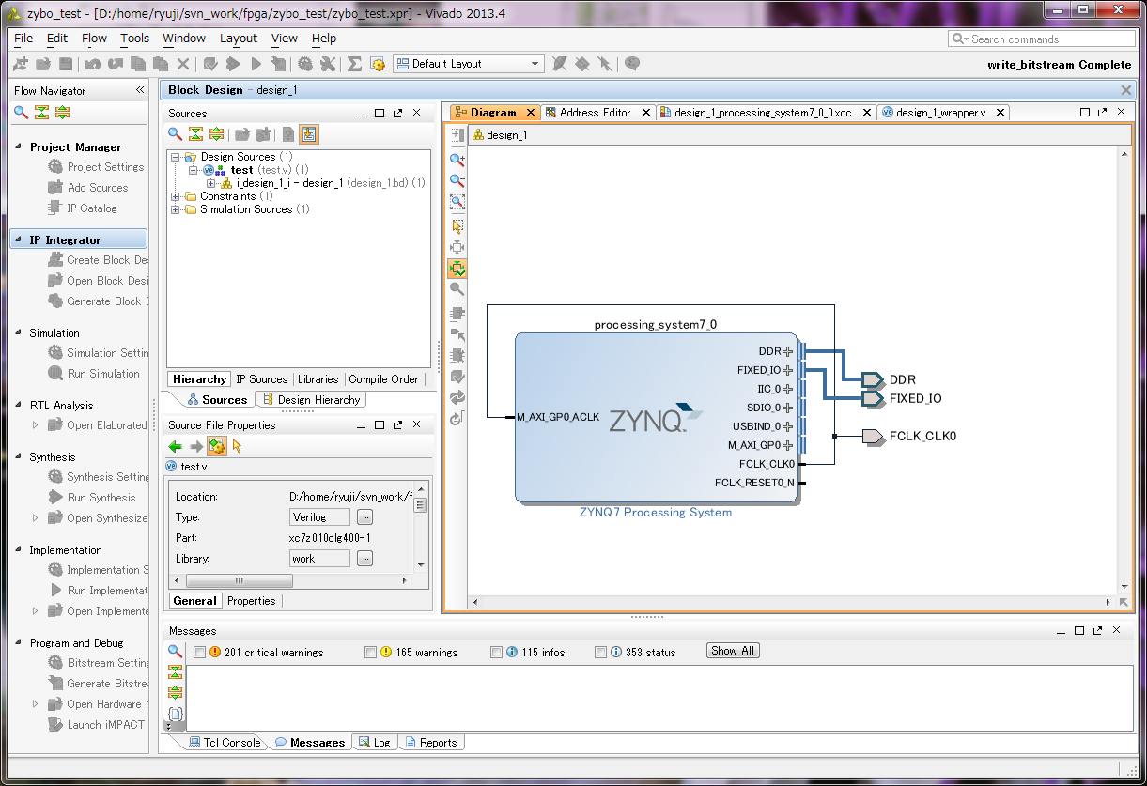Toggle the critical warnings checkbox
This screenshot has width=1147, height=786.
pyautogui.click(x=199, y=652)
